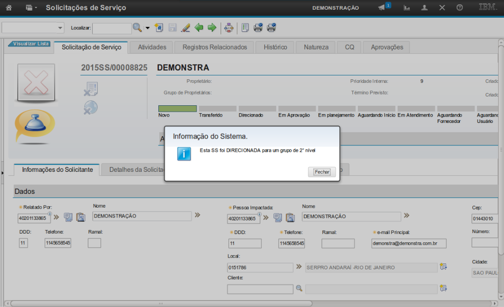Image resolution: width=504 pixels, height=307 pixels.
Task: Expand the Go To menu dropdown
Action: click(31, 8)
